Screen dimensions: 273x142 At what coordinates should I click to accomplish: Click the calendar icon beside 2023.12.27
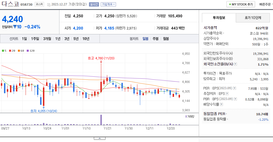pos(49,5)
